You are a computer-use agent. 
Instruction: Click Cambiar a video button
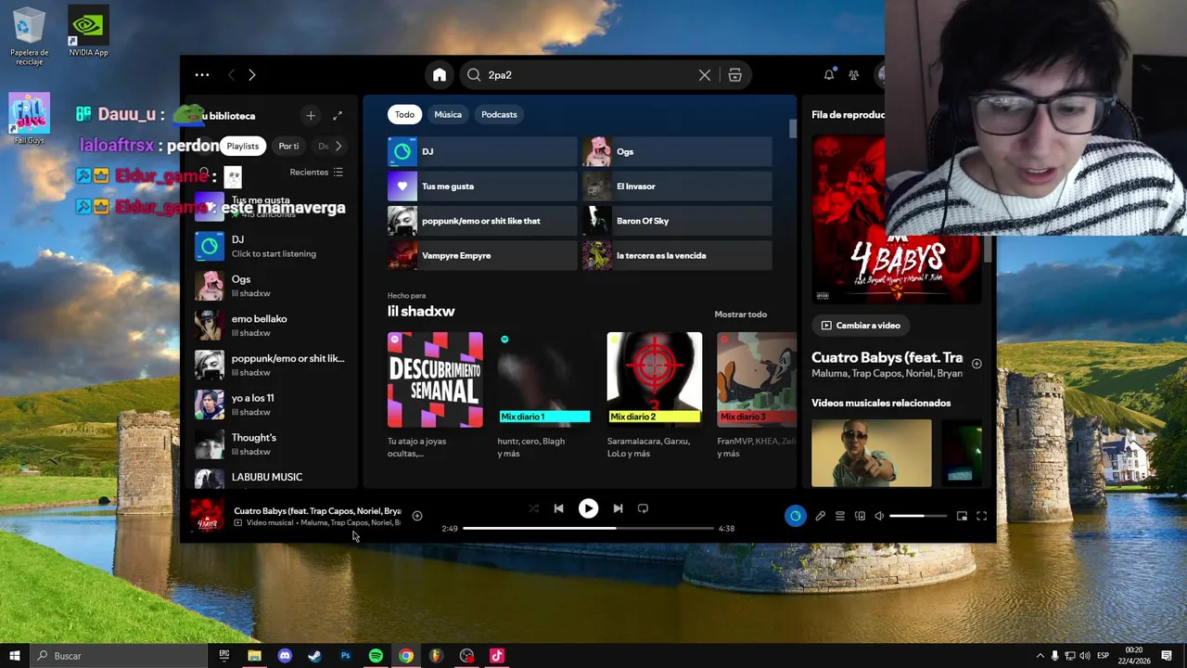[x=860, y=326]
